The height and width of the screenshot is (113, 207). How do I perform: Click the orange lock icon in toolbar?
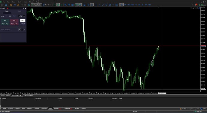click(x=18, y=5)
